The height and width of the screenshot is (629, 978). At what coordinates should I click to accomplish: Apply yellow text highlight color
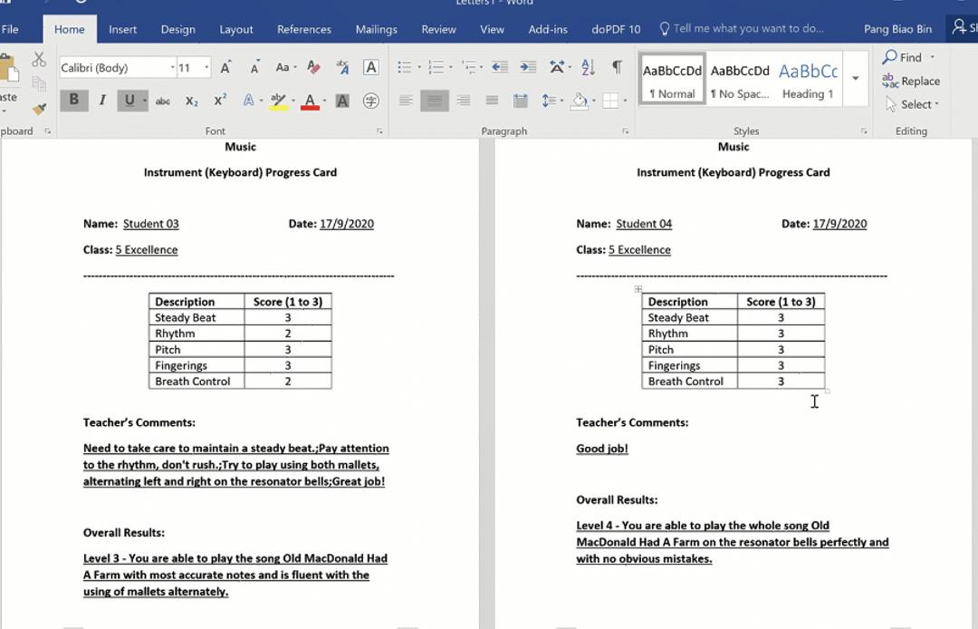coord(278,101)
